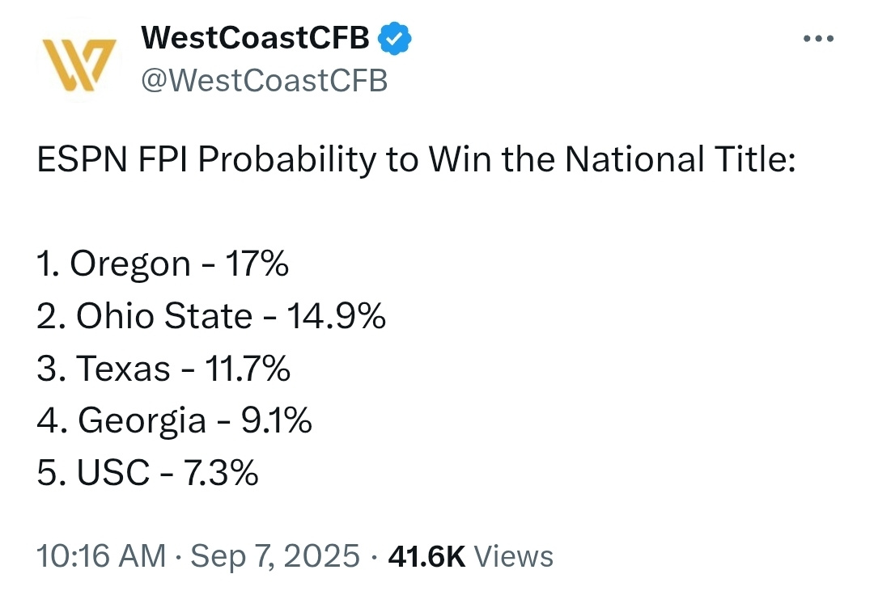The height and width of the screenshot is (612, 874).
Task: Select the 14.9% probability value
Action: [x=334, y=316]
